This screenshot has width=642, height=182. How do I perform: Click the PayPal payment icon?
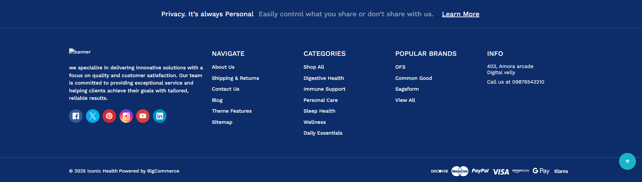pyautogui.click(x=480, y=171)
